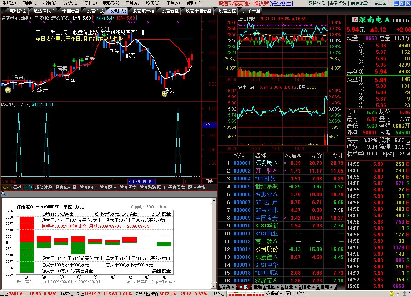411x297 pixels.
Task: Select the 电子盲看盘 indicator
Action: pyautogui.click(x=174, y=187)
